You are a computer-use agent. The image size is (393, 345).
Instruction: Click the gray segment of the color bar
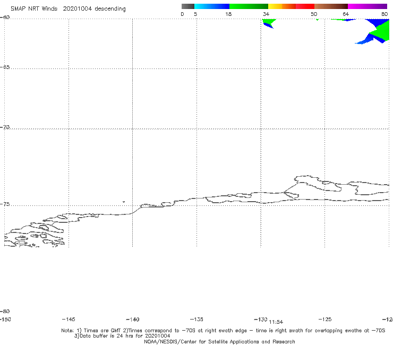point(187,6)
